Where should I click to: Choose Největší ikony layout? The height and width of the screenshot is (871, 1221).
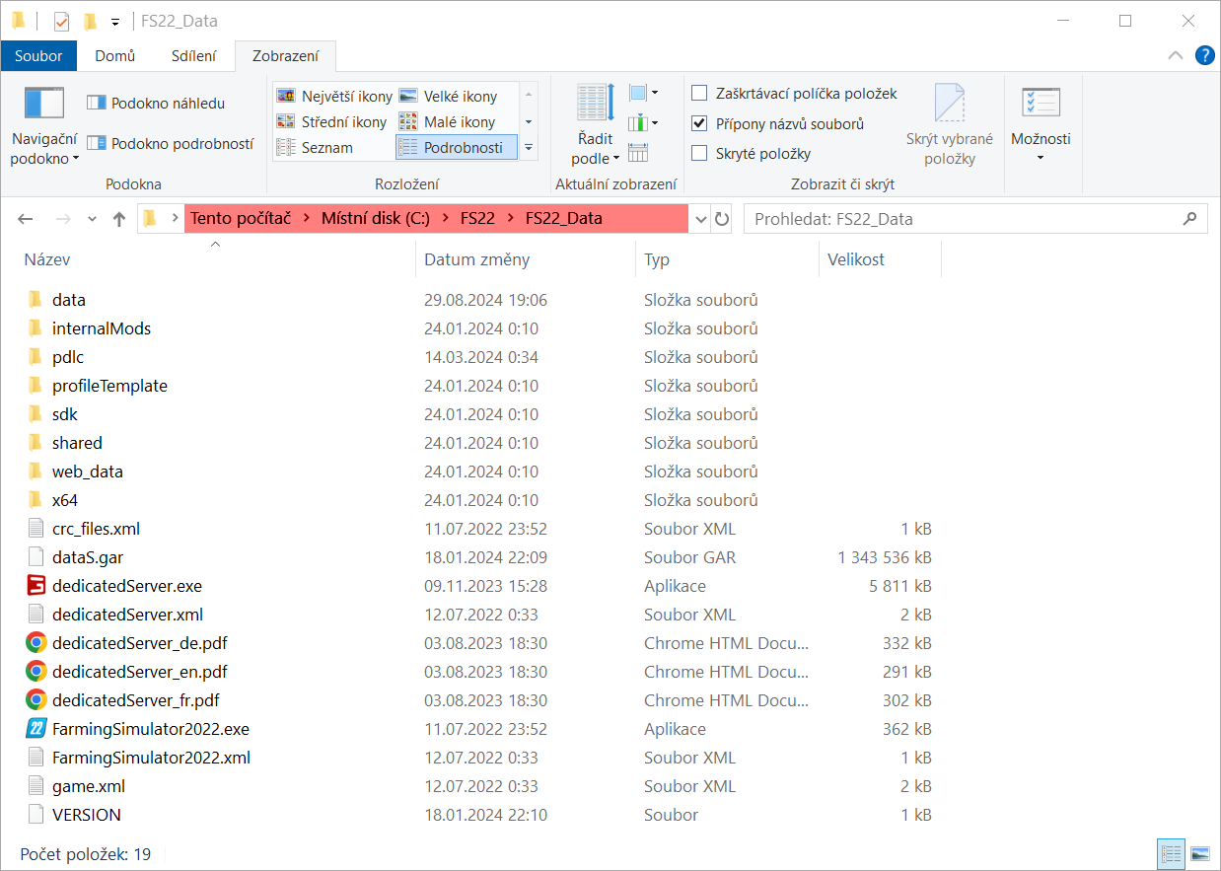(x=334, y=96)
